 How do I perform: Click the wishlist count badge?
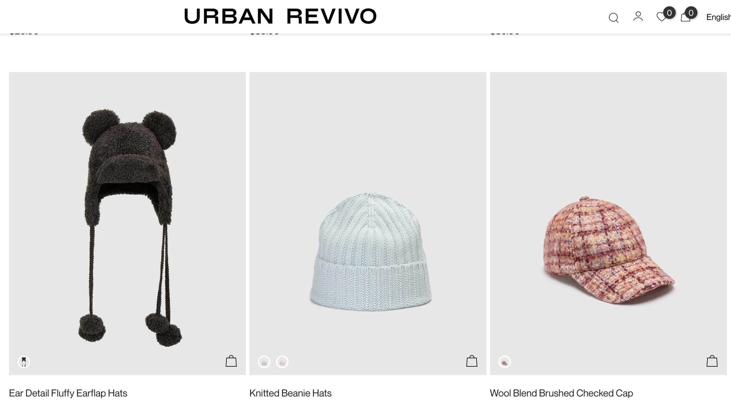click(669, 13)
